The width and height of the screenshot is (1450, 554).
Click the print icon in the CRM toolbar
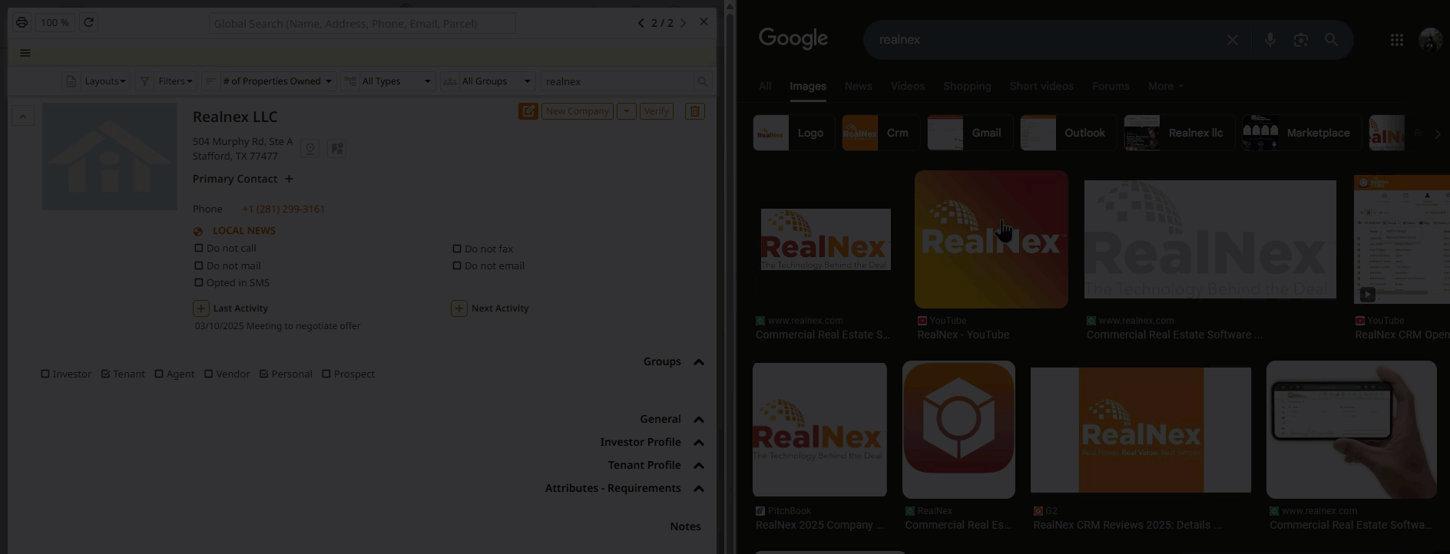pyautogui.click(x=22, y=22)
